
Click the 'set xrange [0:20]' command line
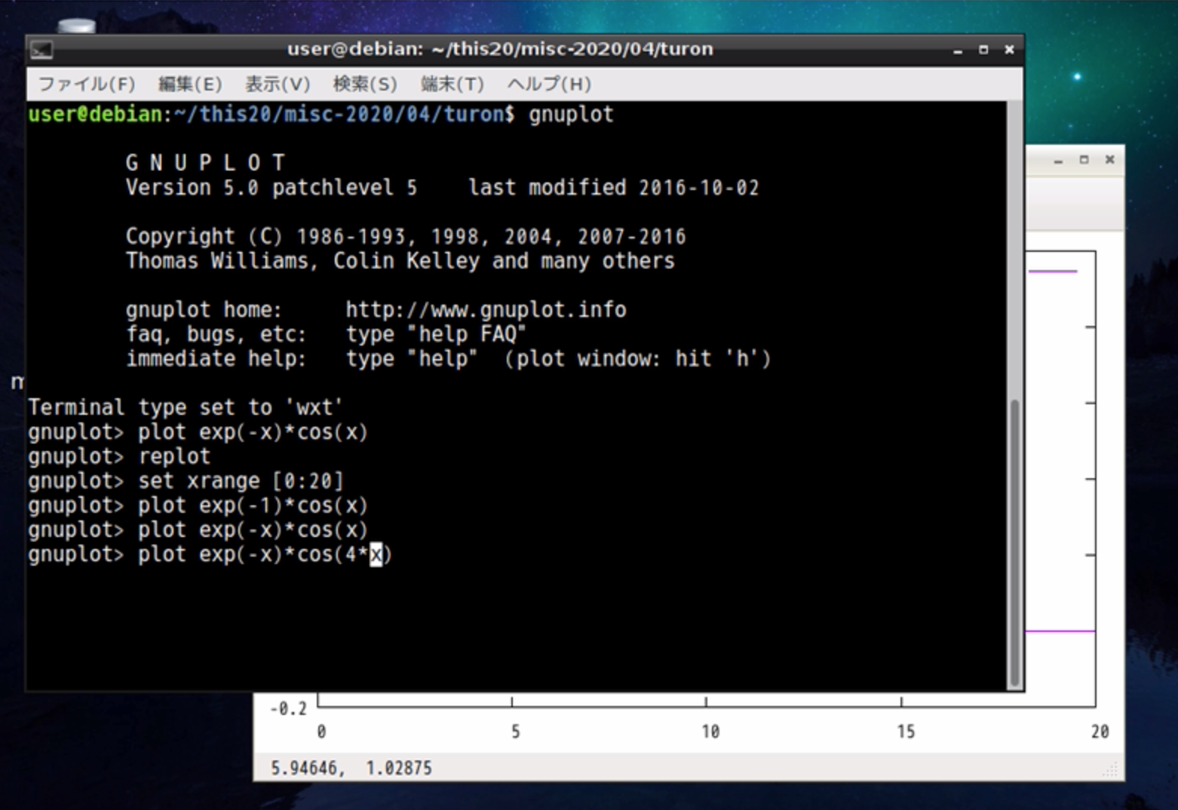[186, 480]
